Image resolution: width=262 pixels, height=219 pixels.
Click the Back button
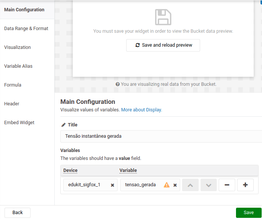[x=17, y=213]
